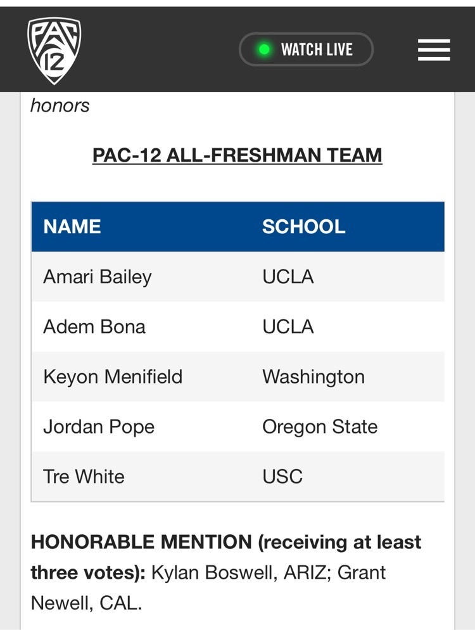This screenshot has width=475, height=630.
Task: Click the SCHOOL column header
Action: pyautogui.click(x=303, y=226)
